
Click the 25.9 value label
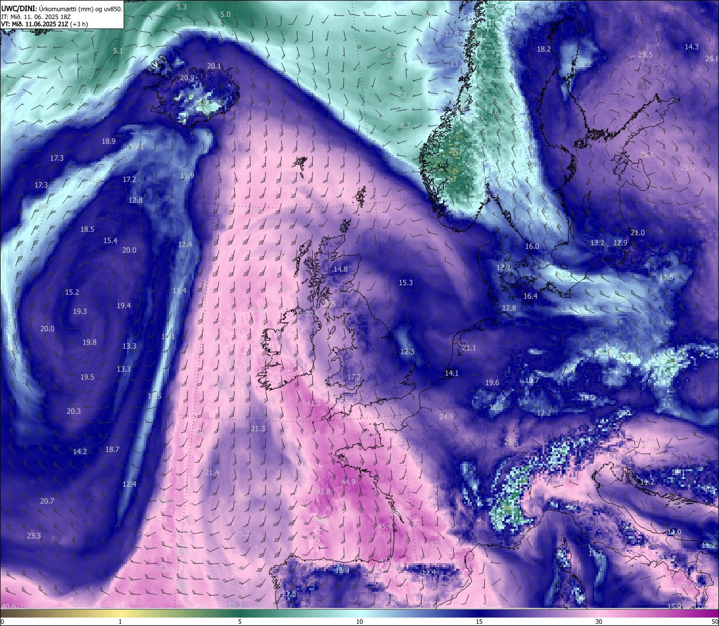[688, 167]
